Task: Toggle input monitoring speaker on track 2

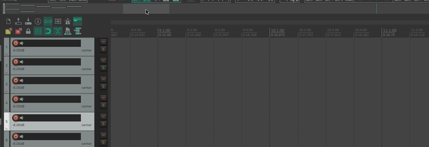Action: [x=22, y=62]
